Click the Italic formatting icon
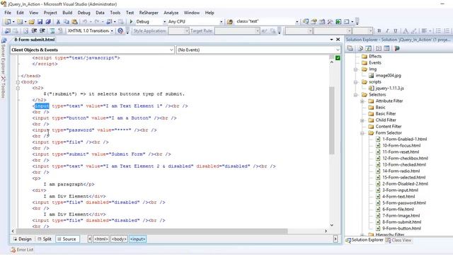453x255 pixels. click(387, 30)
